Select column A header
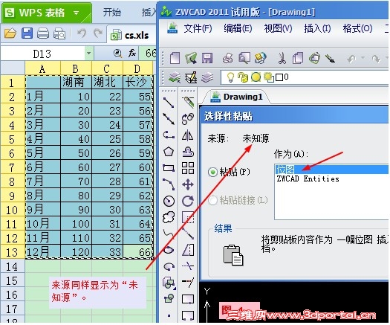 pyautogui.click(x=42, y=68)
